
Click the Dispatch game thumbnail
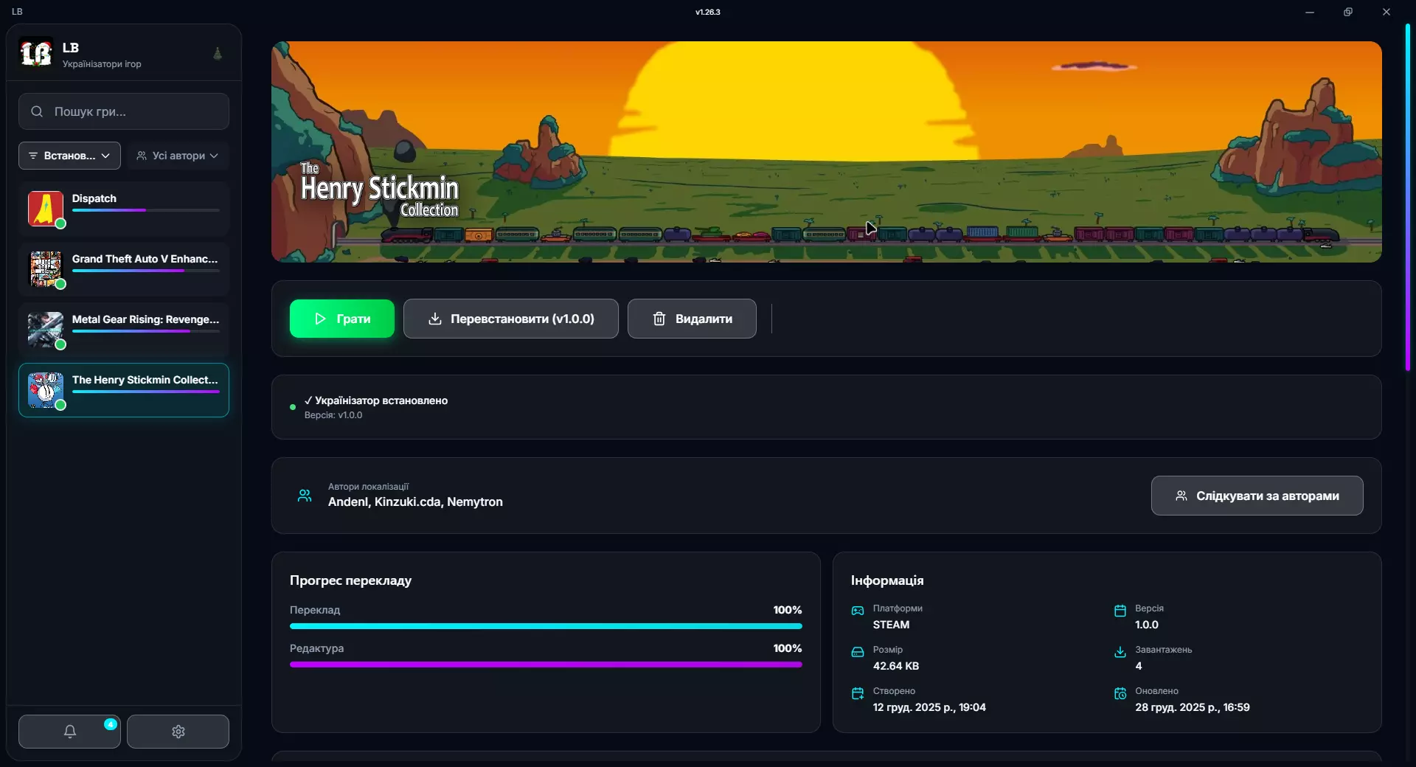pos(46,209)
